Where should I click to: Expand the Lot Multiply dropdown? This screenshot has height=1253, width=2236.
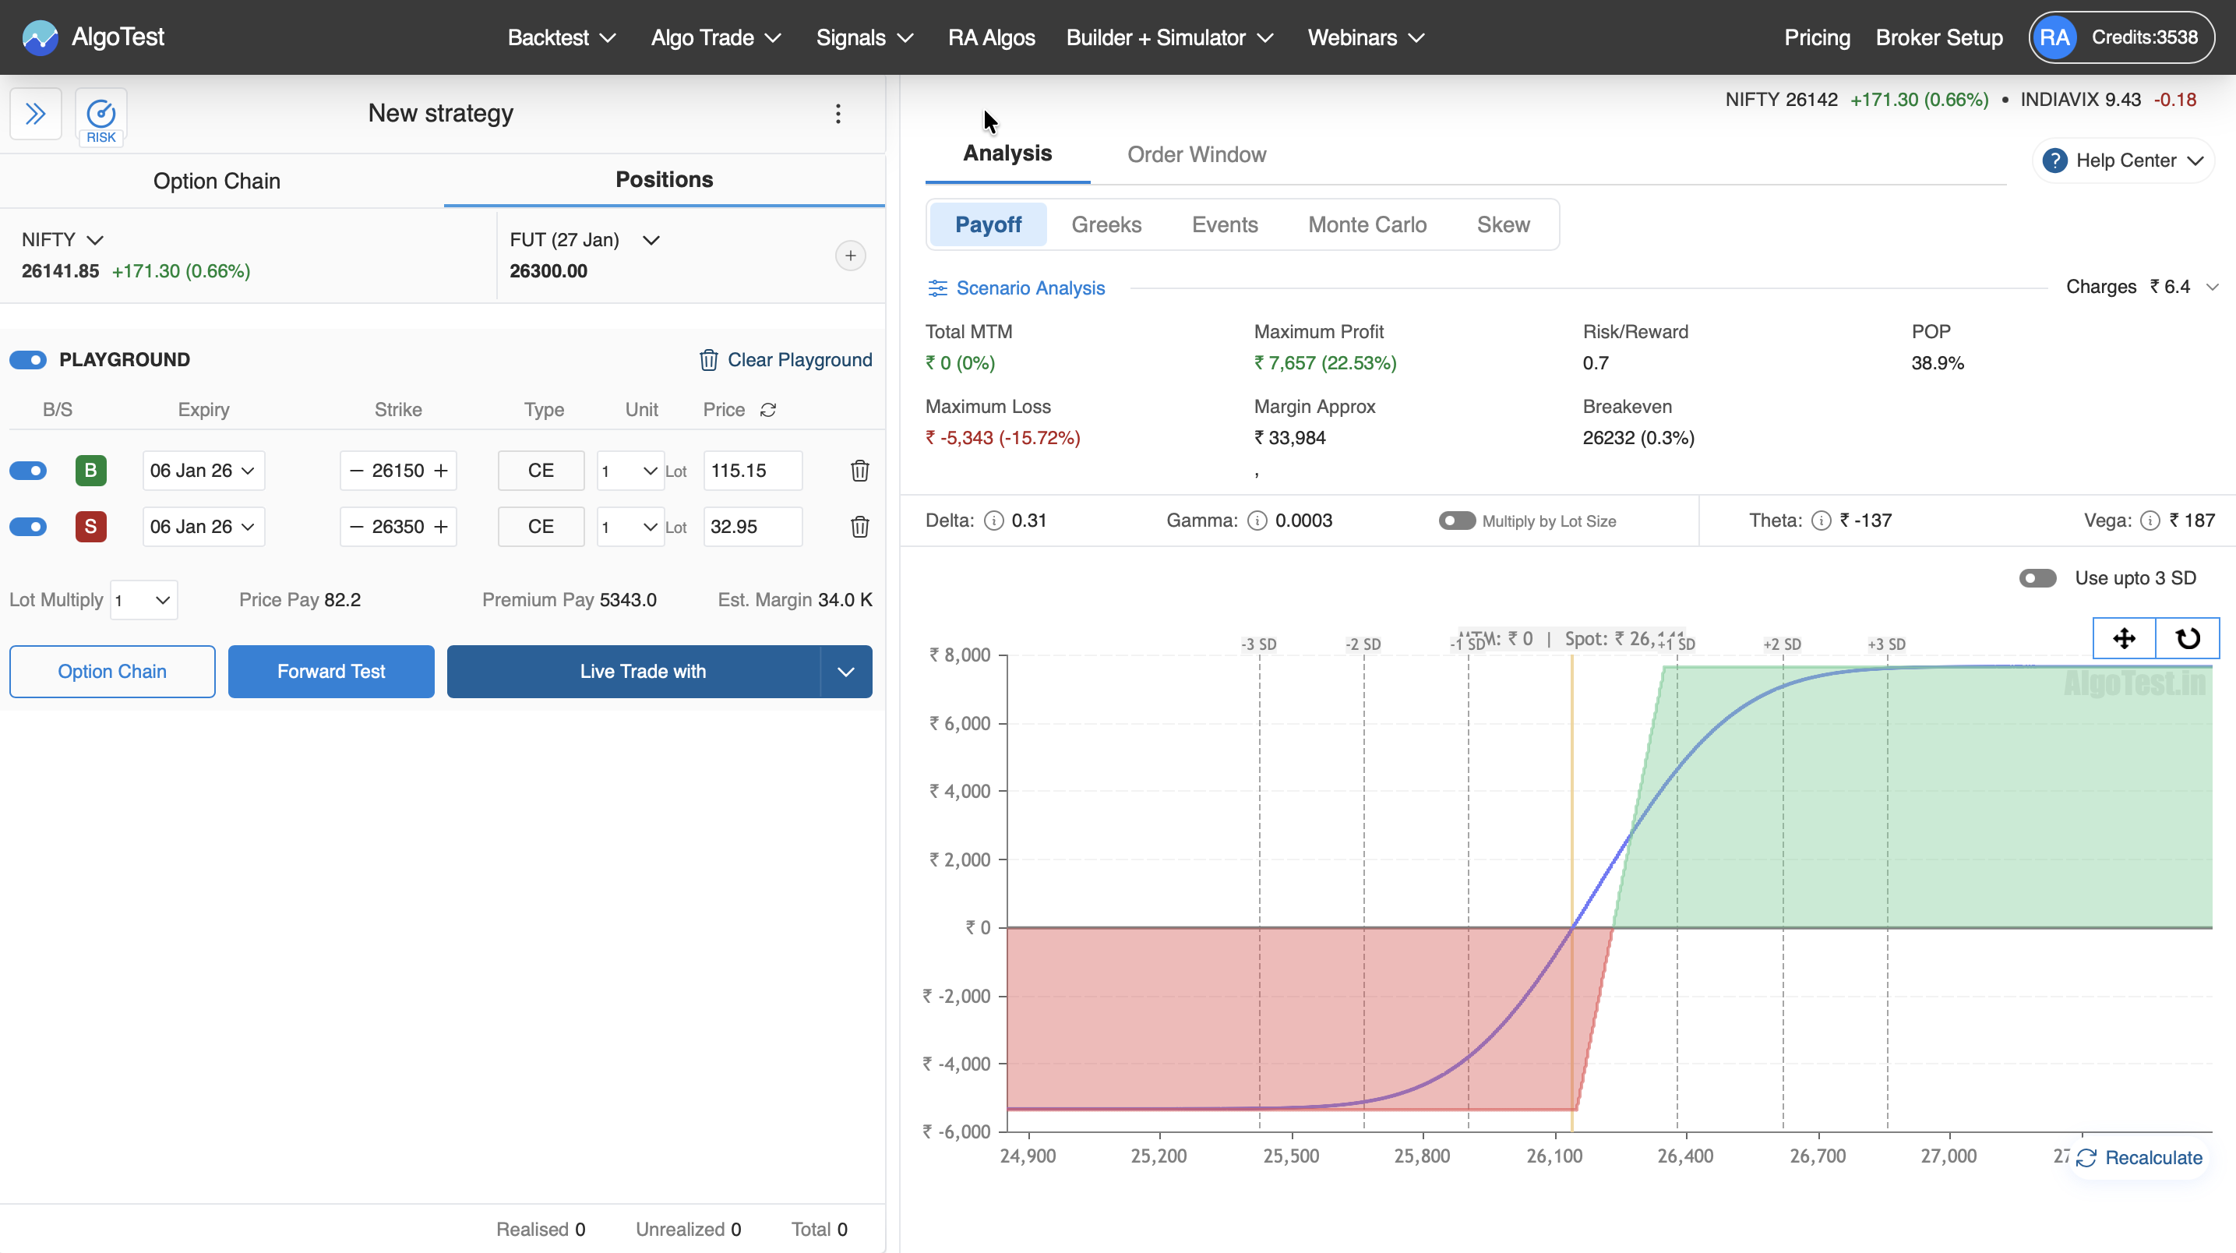coord(144,600)
